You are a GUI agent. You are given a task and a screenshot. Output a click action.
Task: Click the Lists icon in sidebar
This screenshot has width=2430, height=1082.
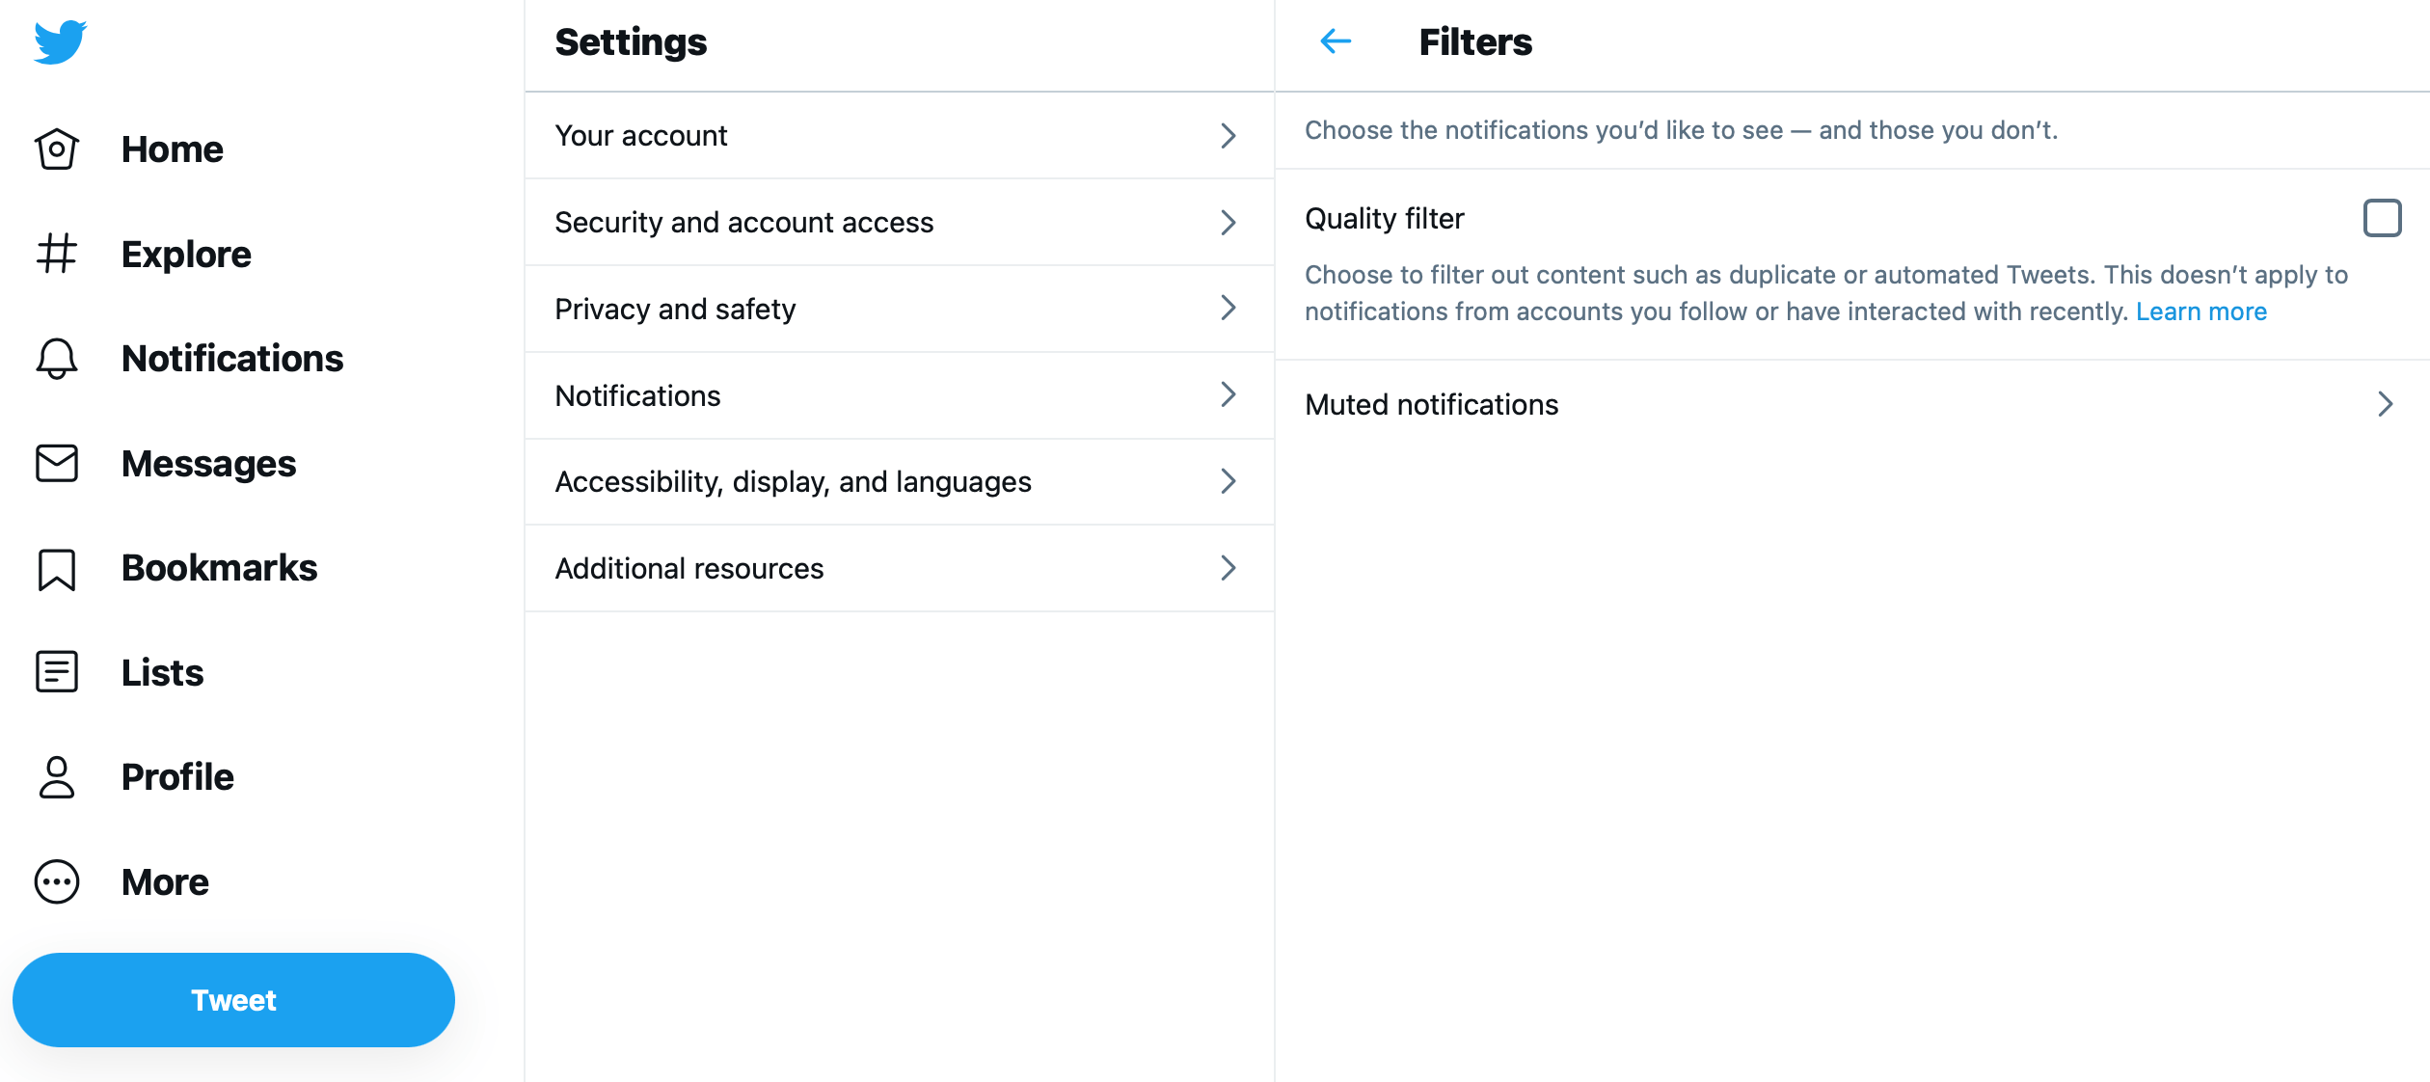57,672
